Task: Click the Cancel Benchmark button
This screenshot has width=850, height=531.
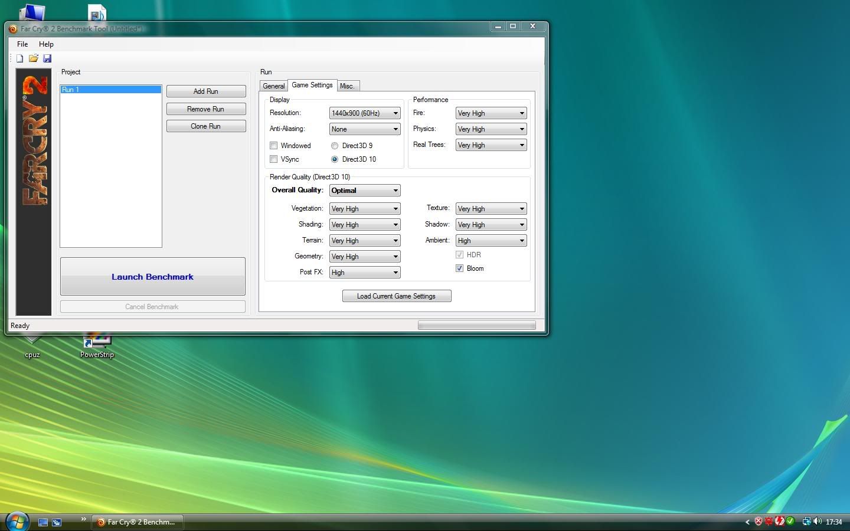Action: [153, 307]
